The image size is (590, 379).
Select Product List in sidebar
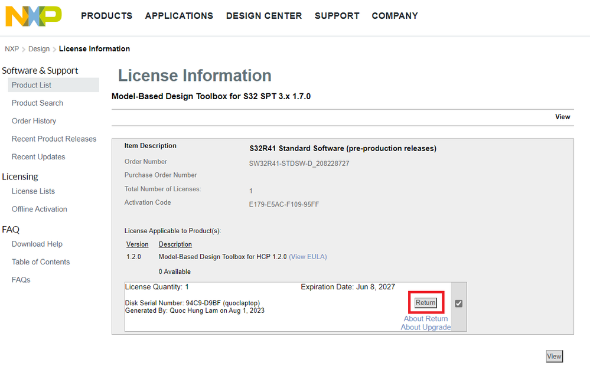coord(53,85)
